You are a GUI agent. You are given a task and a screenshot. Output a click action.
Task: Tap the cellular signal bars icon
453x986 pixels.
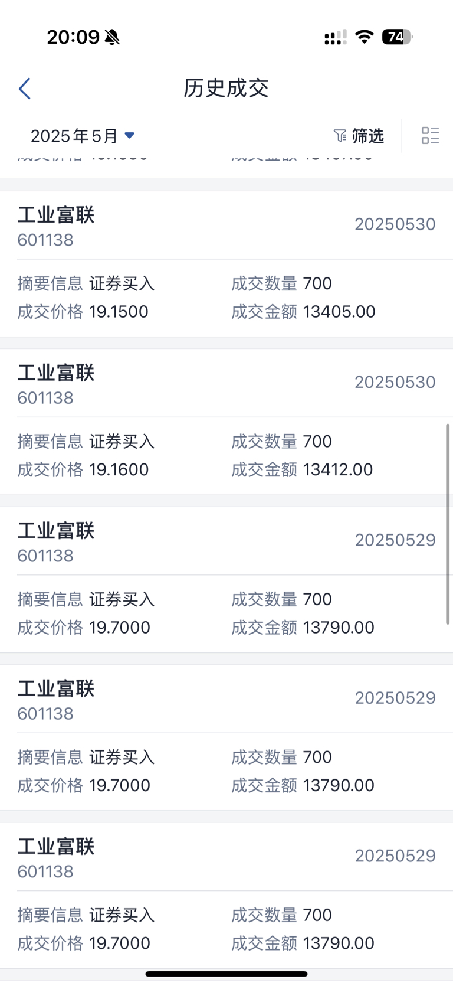335,38
